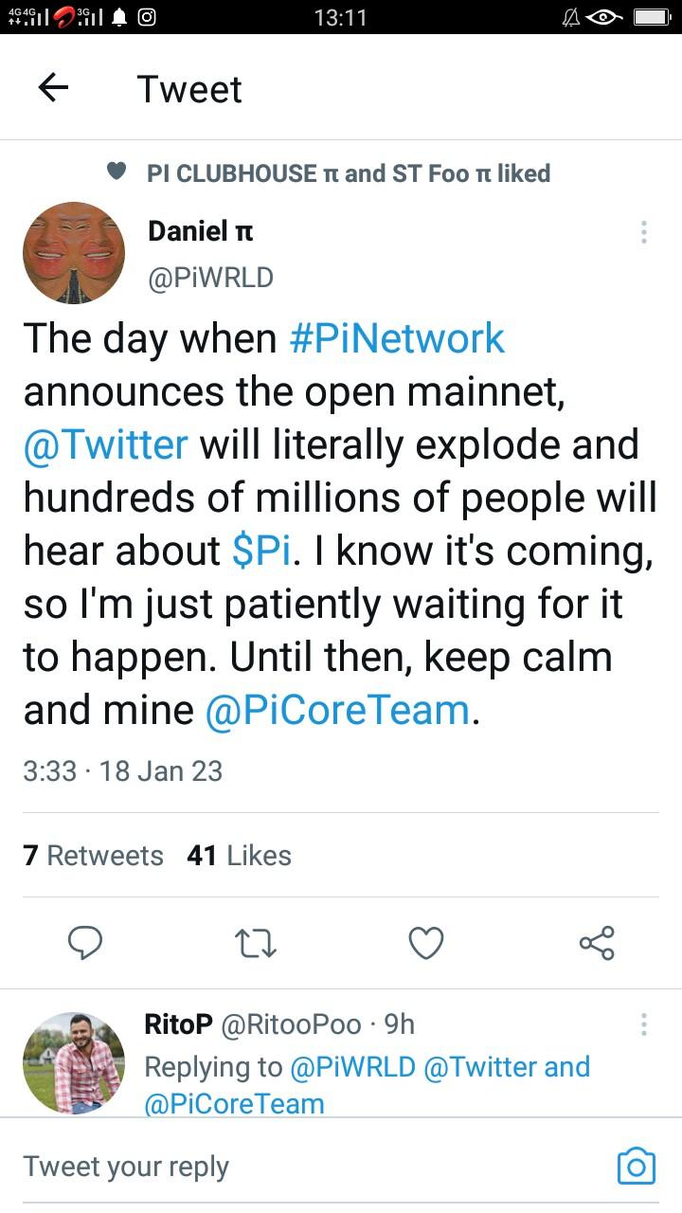Open the $Pi cashtag link

[260, 551]
